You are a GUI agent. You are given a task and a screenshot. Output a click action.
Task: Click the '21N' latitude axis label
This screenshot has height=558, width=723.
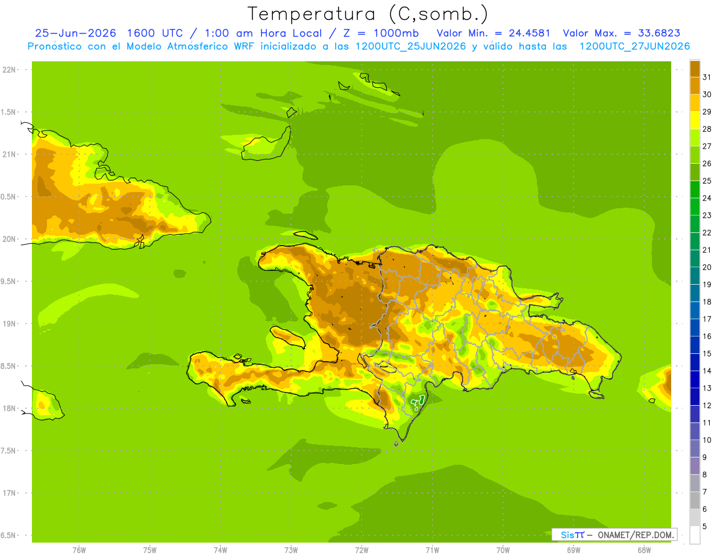10,154
